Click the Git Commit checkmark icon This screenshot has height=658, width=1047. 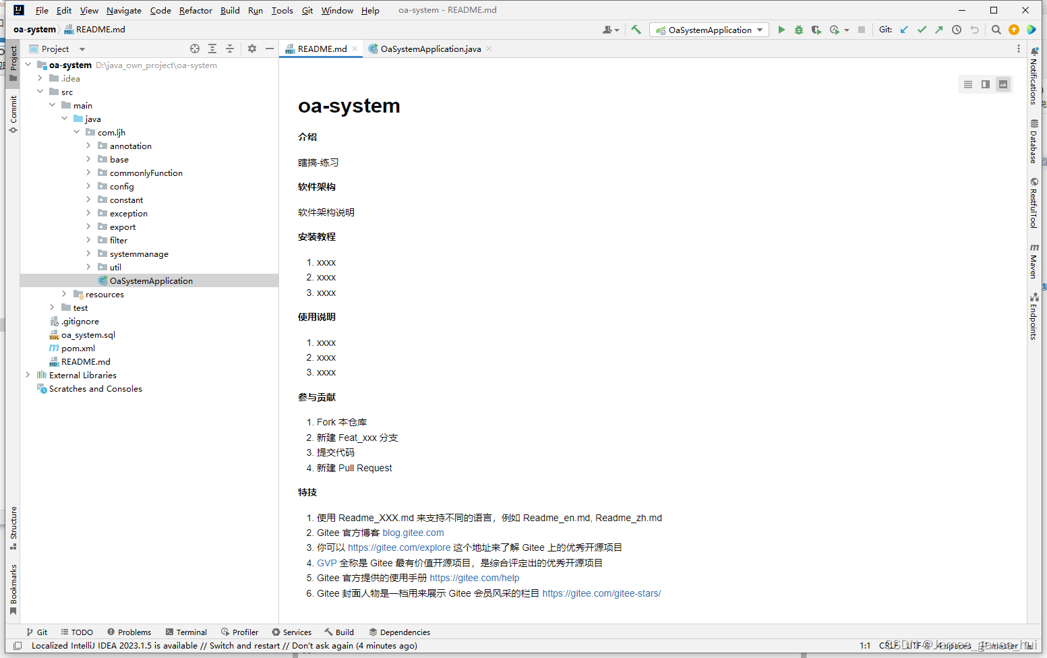tap(922, 30)
